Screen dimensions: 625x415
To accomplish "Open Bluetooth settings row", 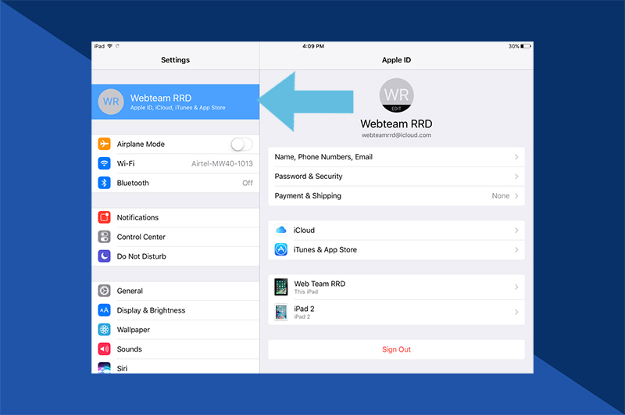I will 175,183.
